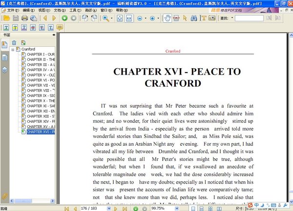Click the Snapshot camera icon
This screenshot has height=211, width=293.
pos(212,18)
